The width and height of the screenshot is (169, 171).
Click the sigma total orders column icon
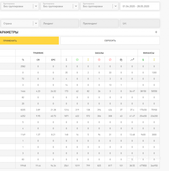[66, 60]
